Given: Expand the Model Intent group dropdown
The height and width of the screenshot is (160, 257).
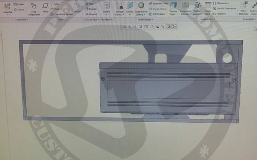Looking at the screenshot, I should 207,19.
